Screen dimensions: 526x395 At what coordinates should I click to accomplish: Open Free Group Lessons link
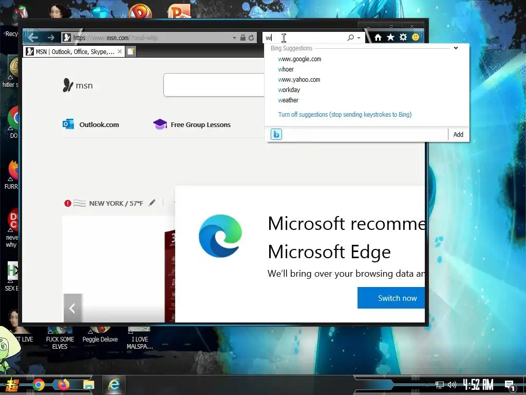pos(192,124)
